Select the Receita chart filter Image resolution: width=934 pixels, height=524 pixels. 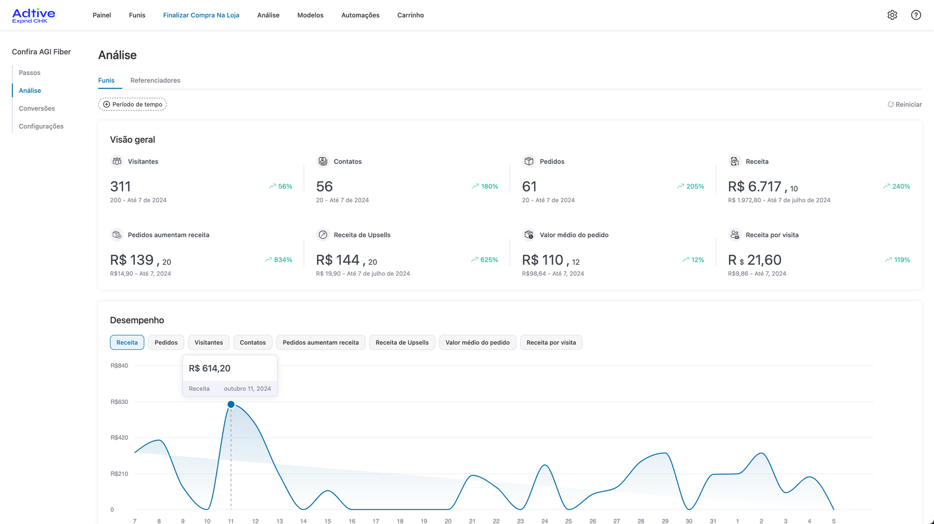coord(127,342)
